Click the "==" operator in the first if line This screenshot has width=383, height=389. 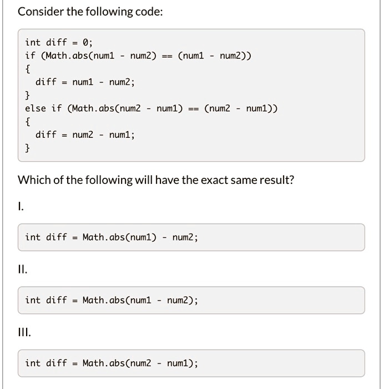[167, 56]
